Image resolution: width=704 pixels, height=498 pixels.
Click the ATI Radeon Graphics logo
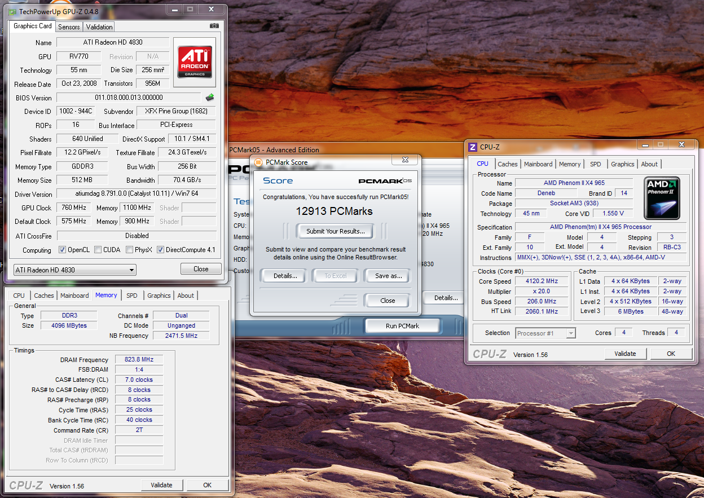click(195, 62)
